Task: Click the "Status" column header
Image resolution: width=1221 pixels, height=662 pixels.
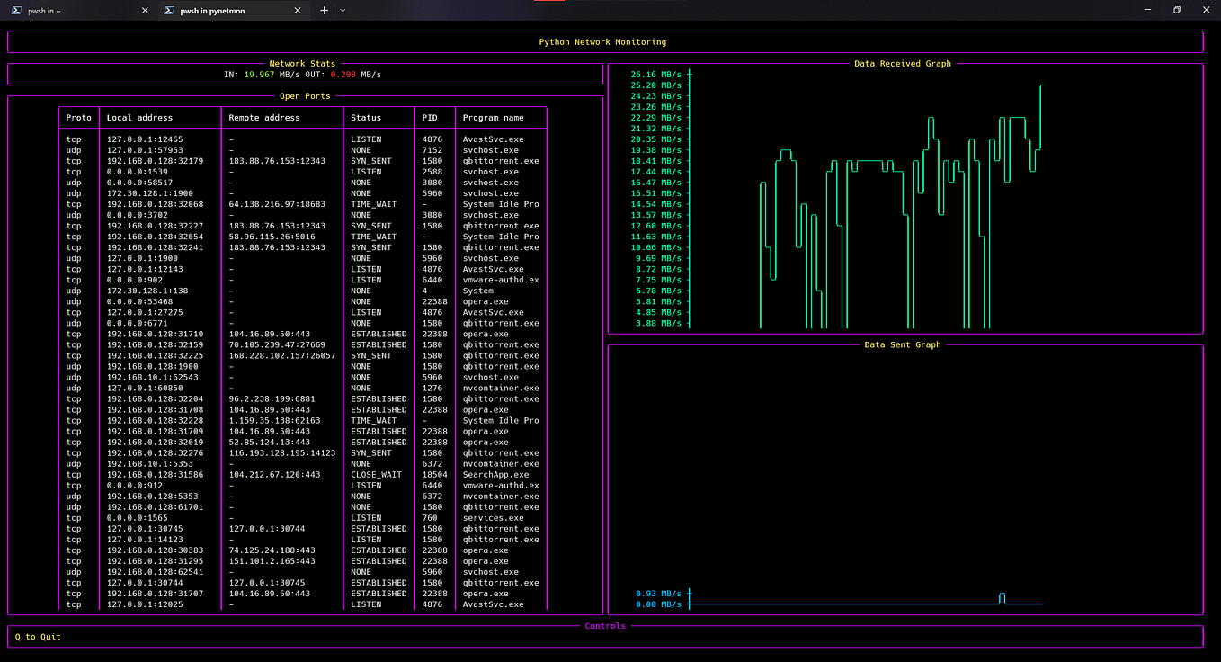Action: 366,118
